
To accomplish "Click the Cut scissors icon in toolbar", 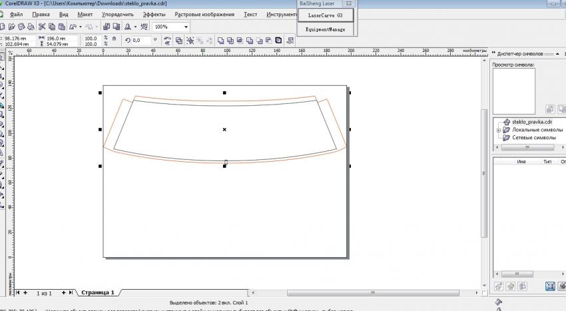I will 42,27.
